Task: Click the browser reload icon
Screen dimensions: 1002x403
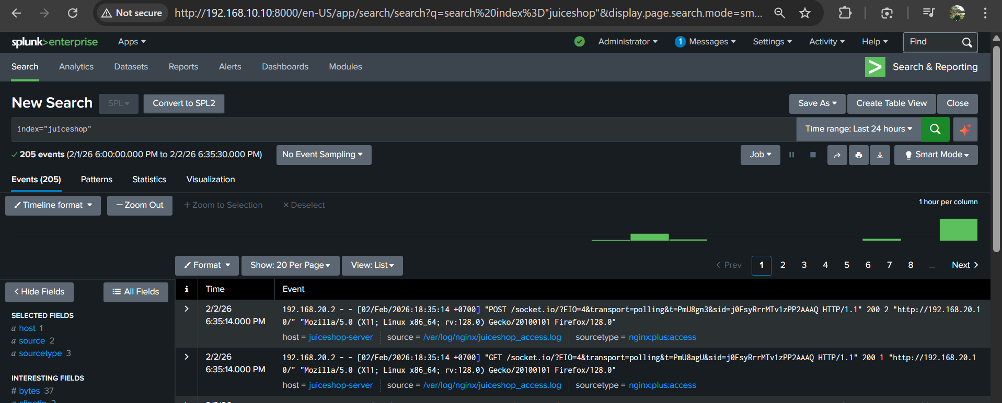Action: (x=73, y=13)
